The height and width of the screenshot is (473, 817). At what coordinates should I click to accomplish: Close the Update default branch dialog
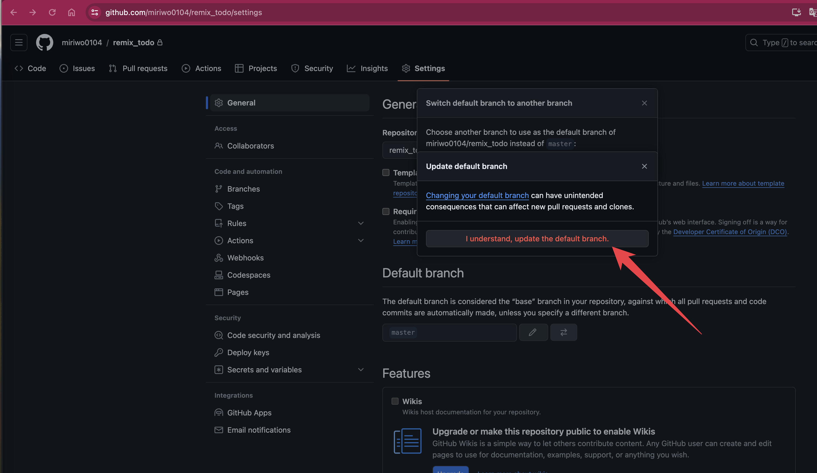pyautogui.click(x=644, y=166)
